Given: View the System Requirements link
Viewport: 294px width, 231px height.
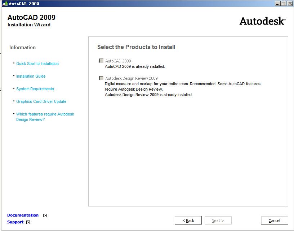Looking at the screenshot, I should [35, 89].
